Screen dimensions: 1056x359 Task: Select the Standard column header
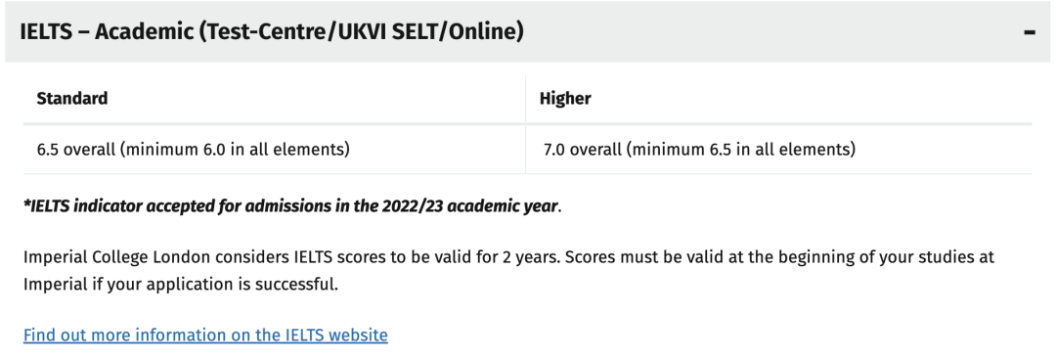(72, 99)
